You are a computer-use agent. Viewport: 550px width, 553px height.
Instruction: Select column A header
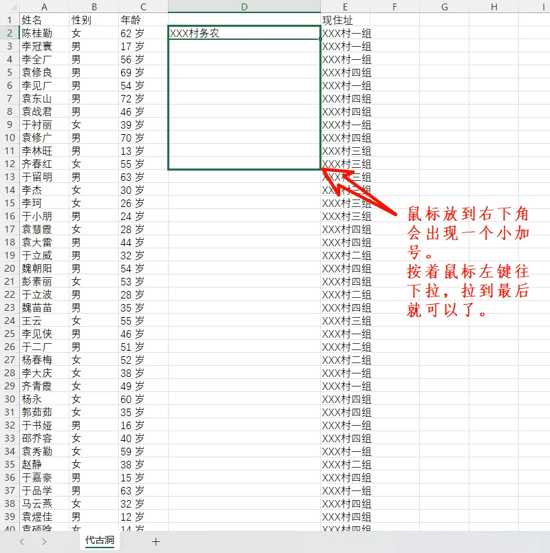pos(44,6)
